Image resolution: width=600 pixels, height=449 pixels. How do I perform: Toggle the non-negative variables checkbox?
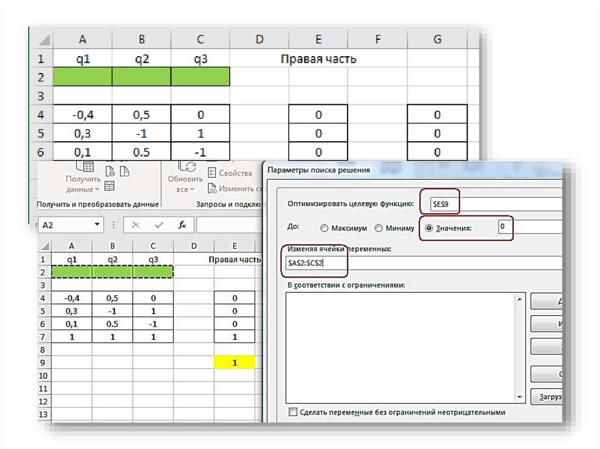point(293,412)
